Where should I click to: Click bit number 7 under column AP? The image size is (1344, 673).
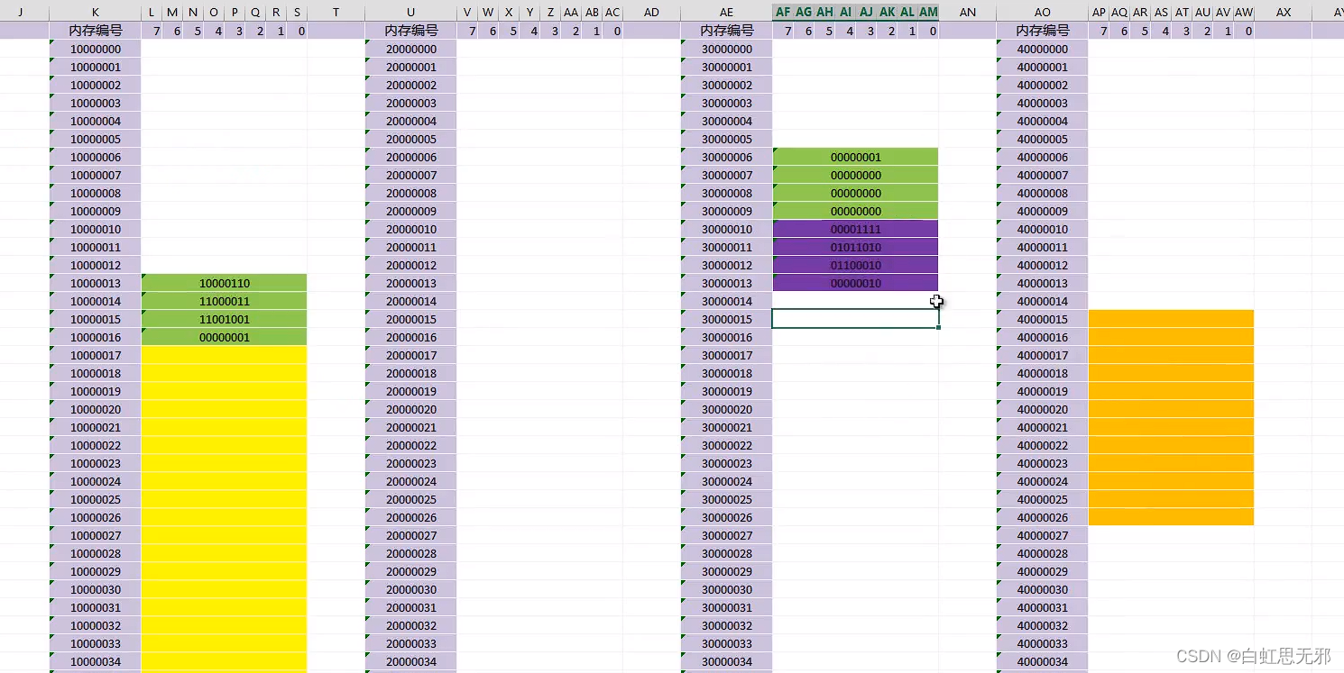[x=1099, y=31]
